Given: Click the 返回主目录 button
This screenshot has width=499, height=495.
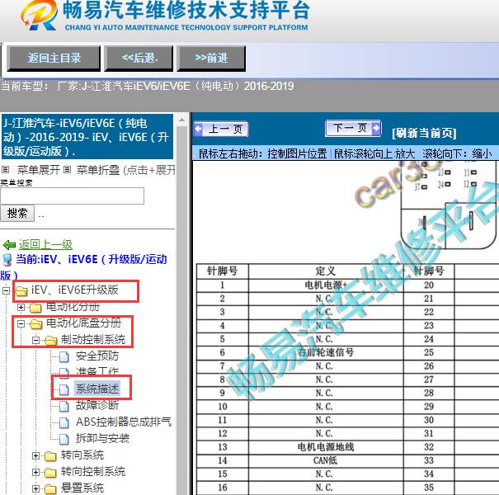Looking at the screenshot, I should 54,58.
